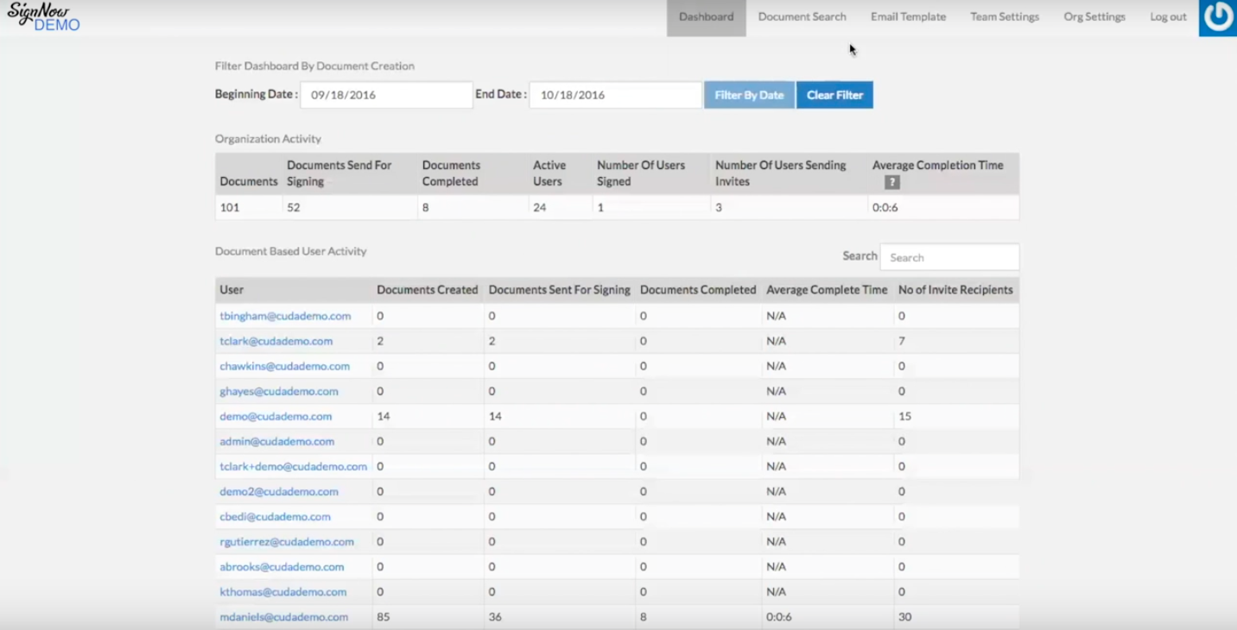Select the rgutierrez@cudademo.com link

(287, 542)
